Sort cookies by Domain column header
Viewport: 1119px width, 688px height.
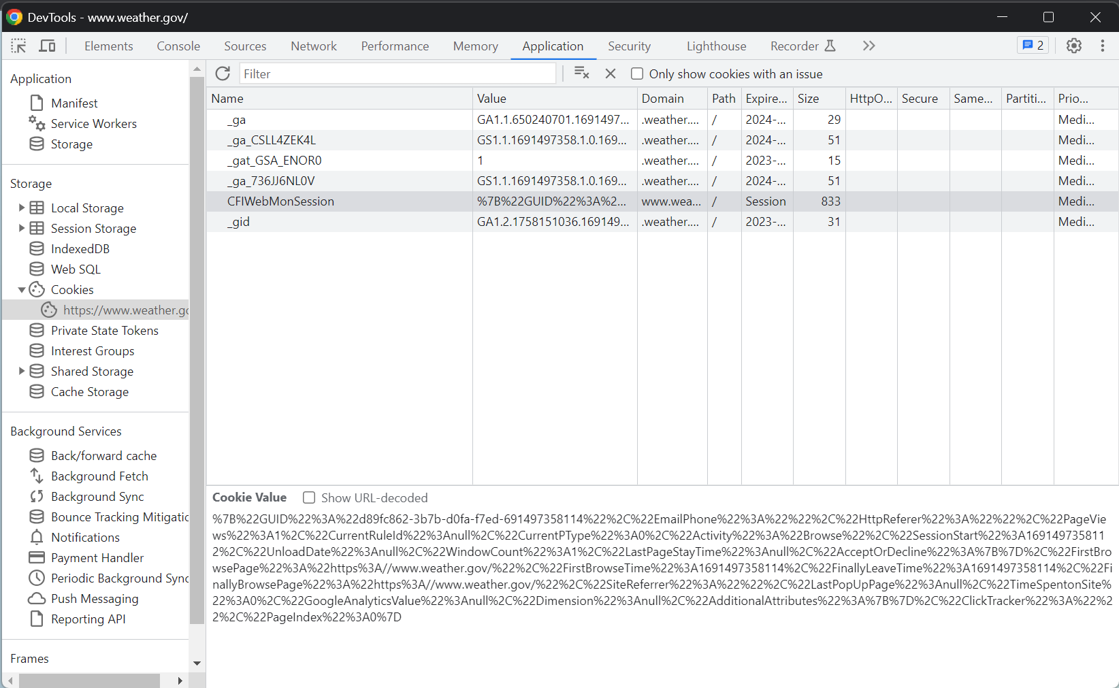(x=672, y=98)
